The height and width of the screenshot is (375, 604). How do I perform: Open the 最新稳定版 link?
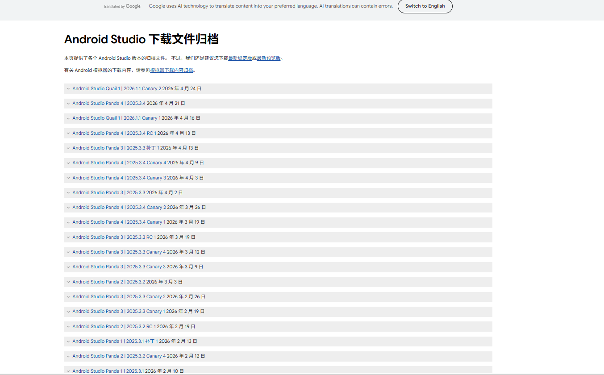[240, 58]
